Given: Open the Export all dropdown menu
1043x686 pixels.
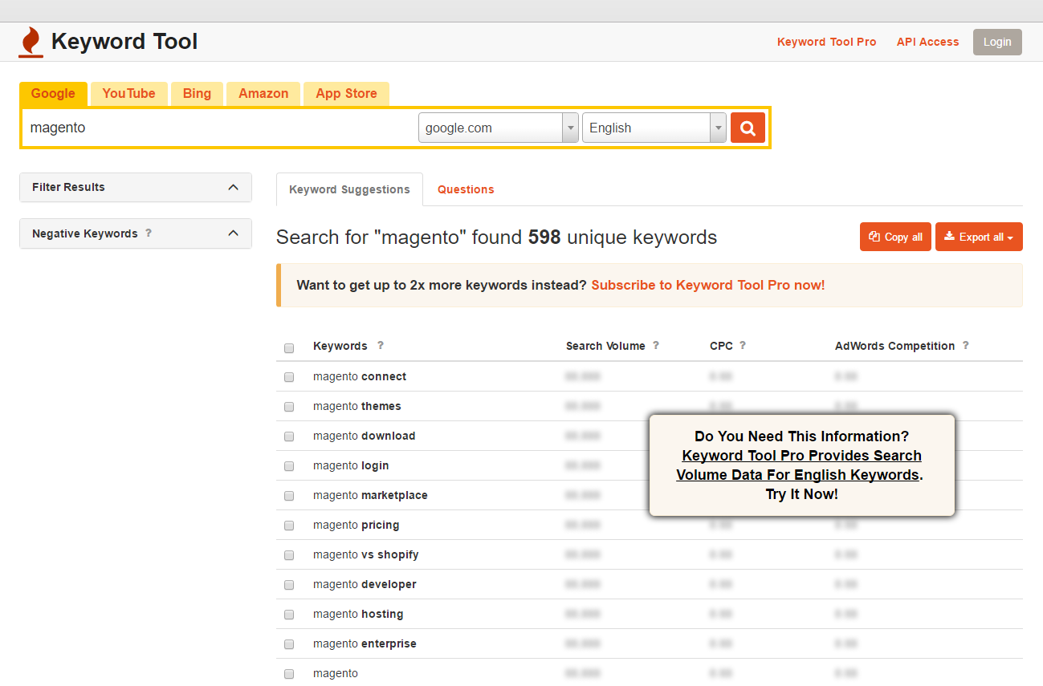Looking at the screenshot, I should (979, 237).
